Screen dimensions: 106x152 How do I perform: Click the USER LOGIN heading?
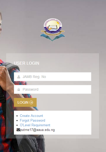coord(27,63)
